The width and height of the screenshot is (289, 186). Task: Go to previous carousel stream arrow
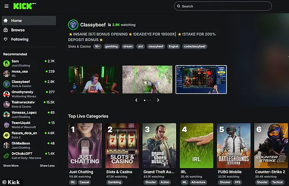136,100
